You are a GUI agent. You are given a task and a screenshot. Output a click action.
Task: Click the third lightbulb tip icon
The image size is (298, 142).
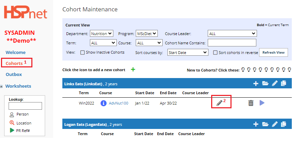[255, 69]
